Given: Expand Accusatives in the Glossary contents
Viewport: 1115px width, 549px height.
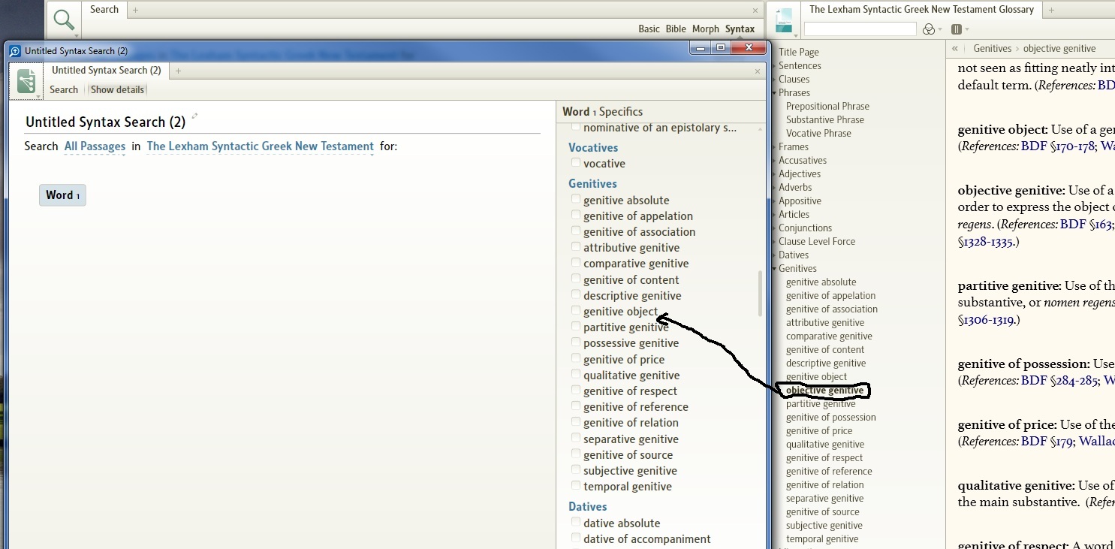Looking at the screenshot, I should [774, 161].
